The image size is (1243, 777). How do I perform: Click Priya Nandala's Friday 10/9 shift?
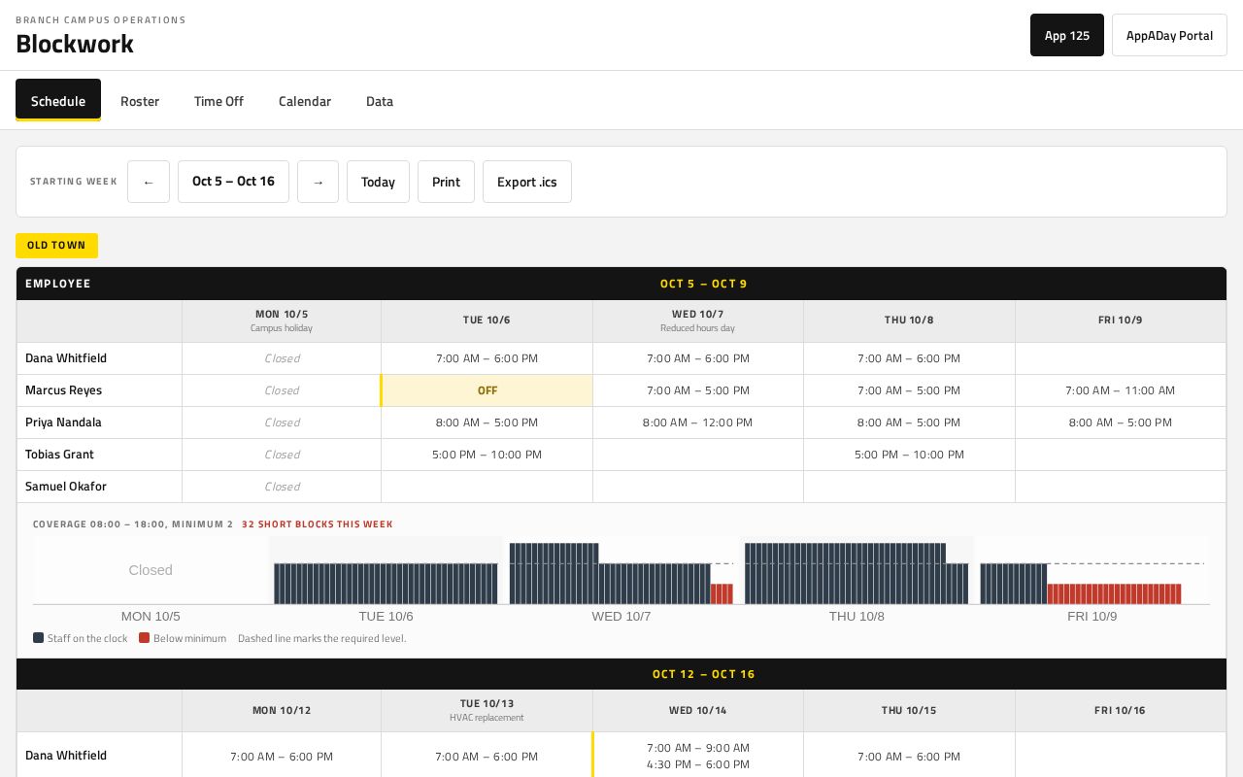pyautogui.click(x=1120, y=422)
